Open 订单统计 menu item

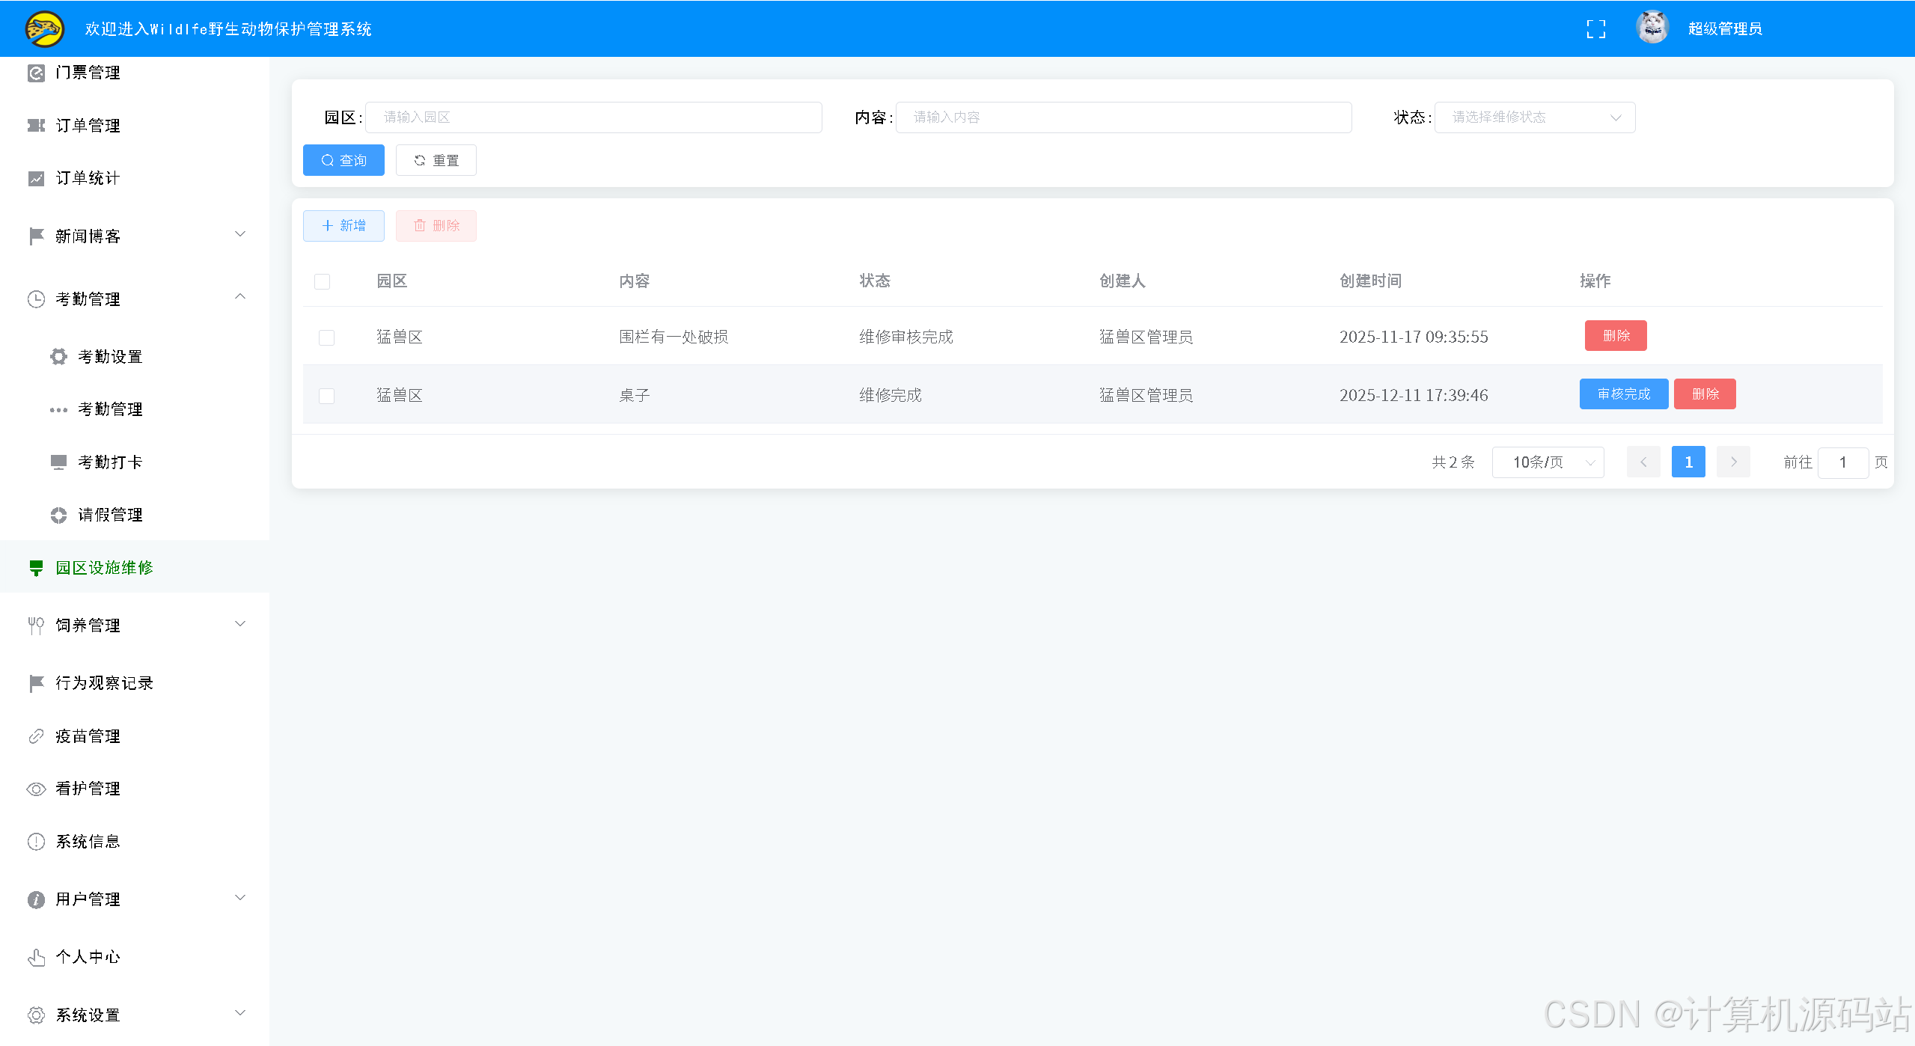click(135, 178)
